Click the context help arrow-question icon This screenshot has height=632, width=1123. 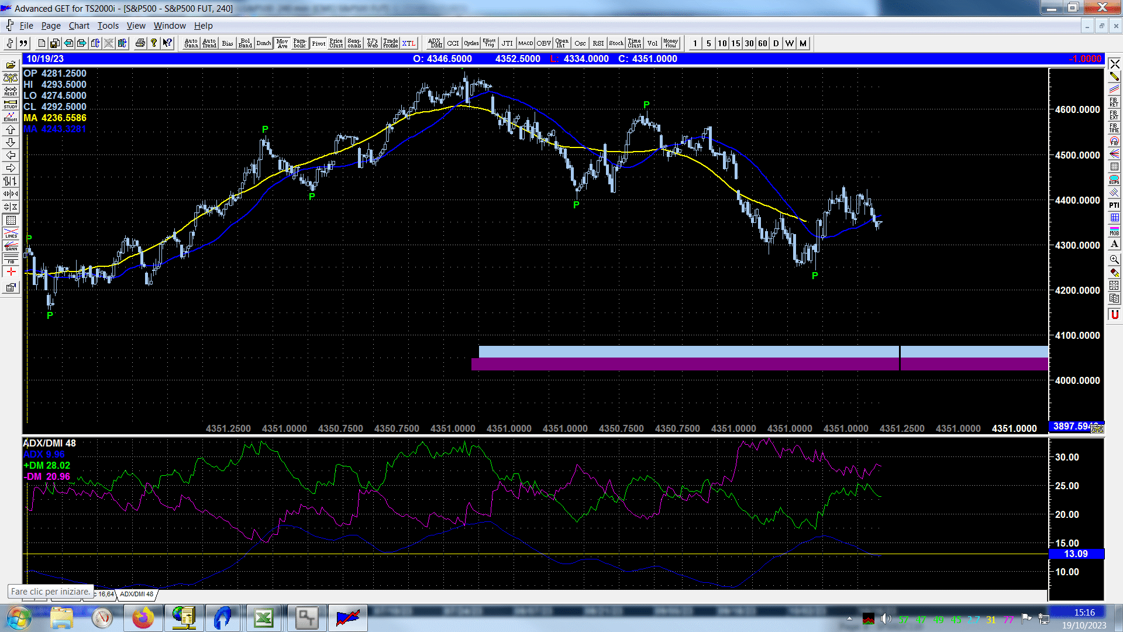point(167,43)
